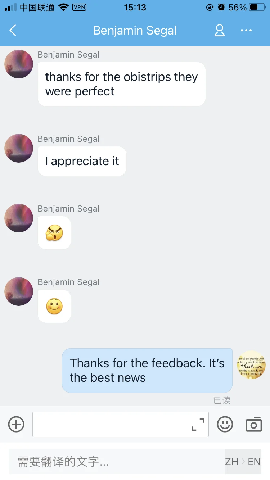Expand the message input to fullscreen
The height and width of the screenshot is (480, 270).
pos(198,425)
